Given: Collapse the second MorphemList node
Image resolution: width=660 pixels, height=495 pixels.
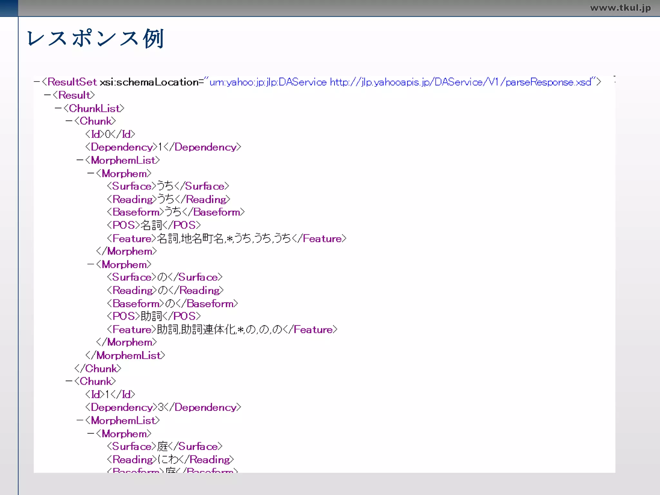Looking at the screenshot, I should (80, 421).
